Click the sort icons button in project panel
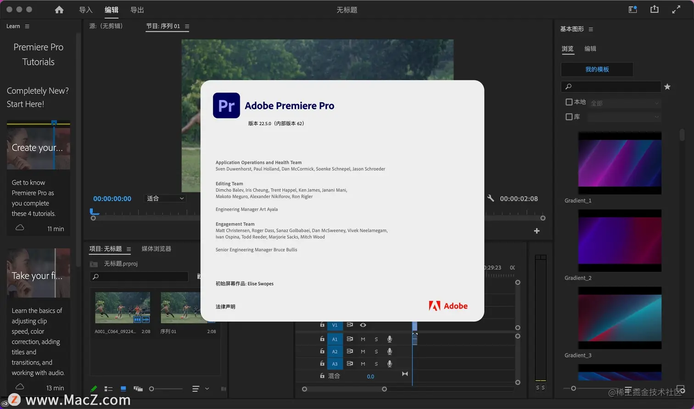This screenshot has height=409, width=694. coord(196,389)
